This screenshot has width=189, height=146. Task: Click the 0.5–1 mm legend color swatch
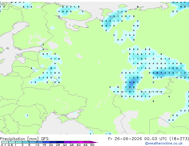point(12,142)
